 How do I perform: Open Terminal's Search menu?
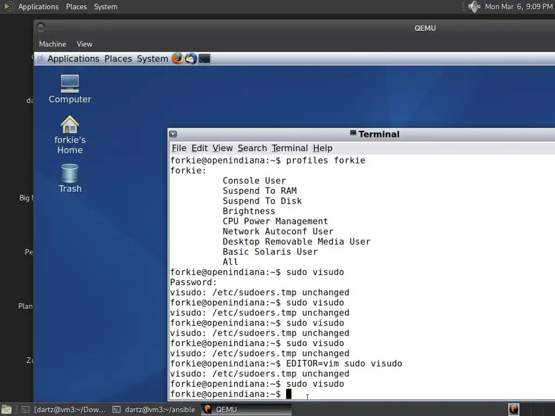[252, 148]
